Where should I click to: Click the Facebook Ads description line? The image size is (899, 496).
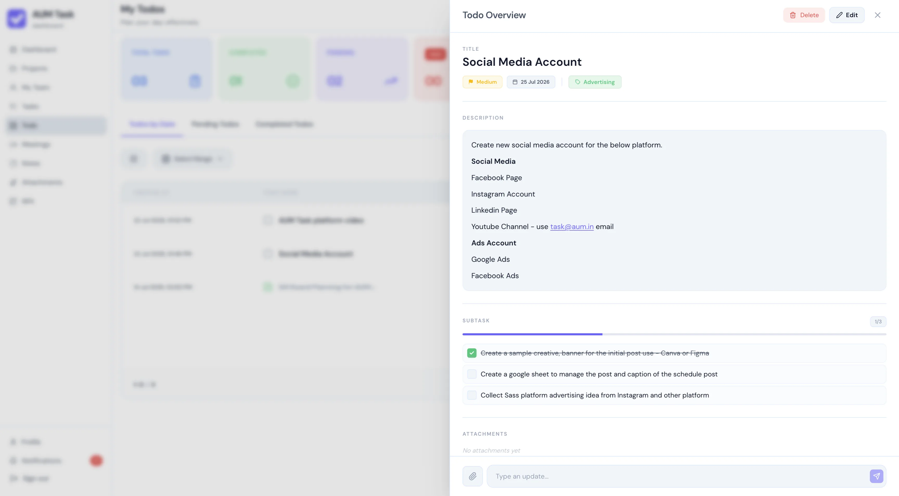[495, 276]
